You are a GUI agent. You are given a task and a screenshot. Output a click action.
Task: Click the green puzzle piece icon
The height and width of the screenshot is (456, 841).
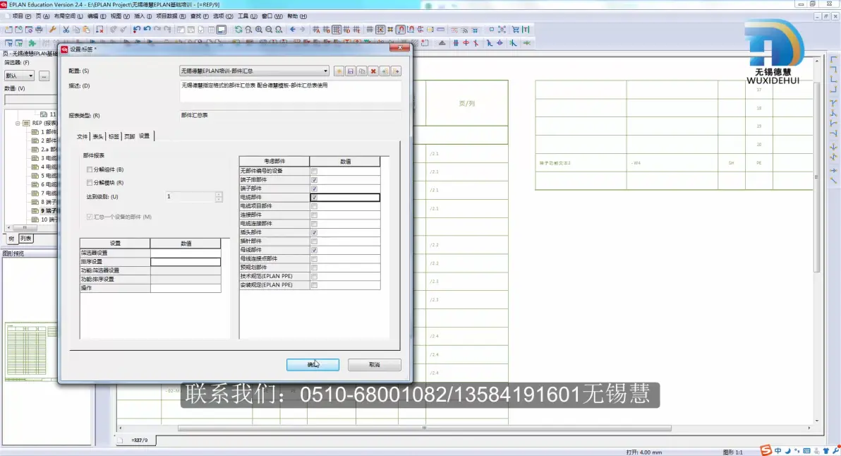tap(32, 43)
